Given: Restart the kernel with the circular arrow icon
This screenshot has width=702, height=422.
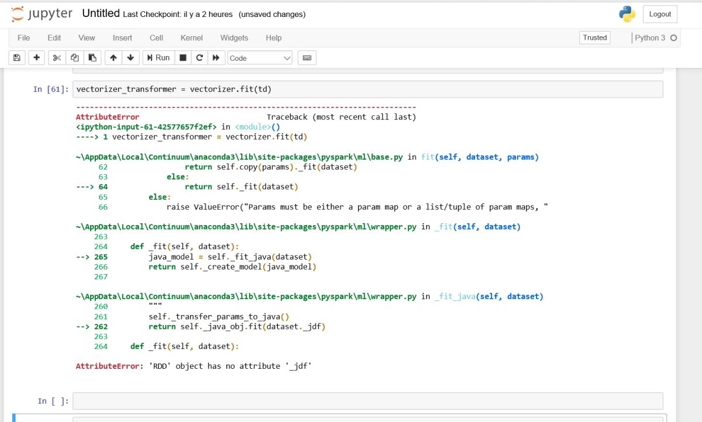Looking at the screenshot, I should point(199,58).
